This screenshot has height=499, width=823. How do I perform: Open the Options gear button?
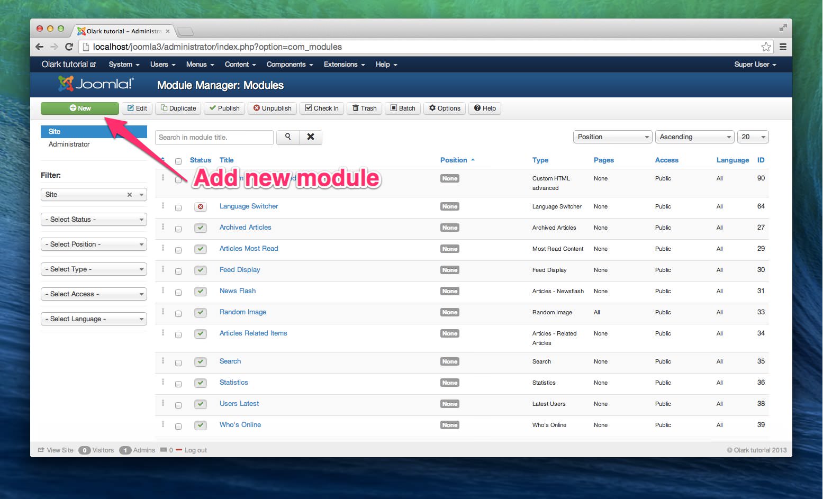click(445, 108)
